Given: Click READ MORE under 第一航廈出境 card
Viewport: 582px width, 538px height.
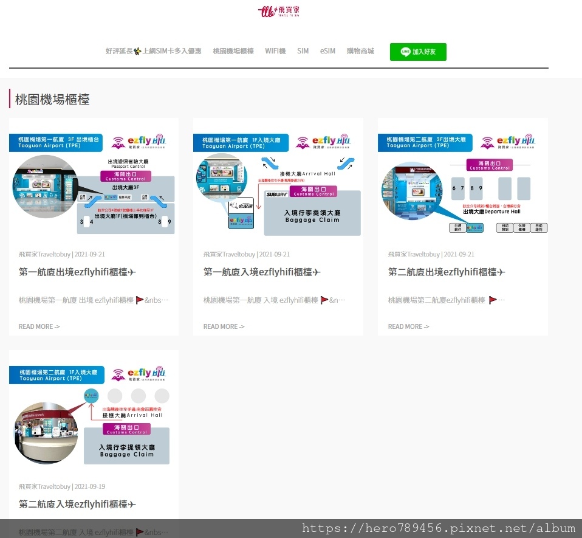Looking at the screenshot, I should coord(39,326).
